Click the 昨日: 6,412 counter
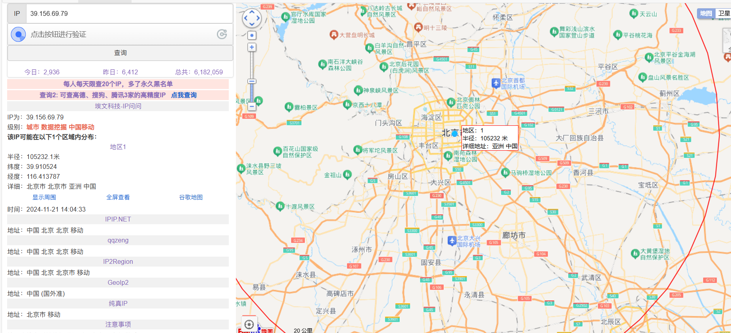This screenshot has width=731, height=333. tap(121, 72)
